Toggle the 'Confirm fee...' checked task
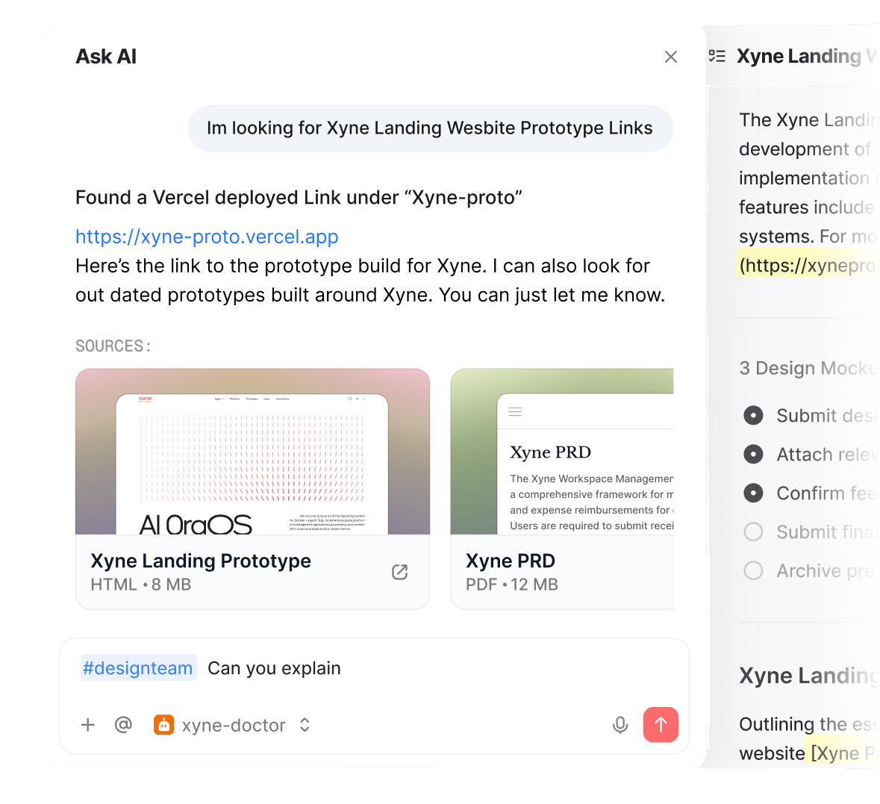This screenshot has width=880, height=804. point(753,493)
